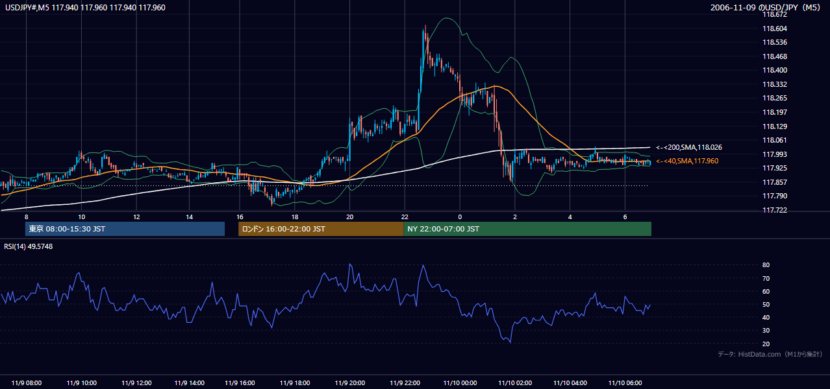Click the chart title 2006-11-09 のUSD/JPY (M5)

point(766,8)
